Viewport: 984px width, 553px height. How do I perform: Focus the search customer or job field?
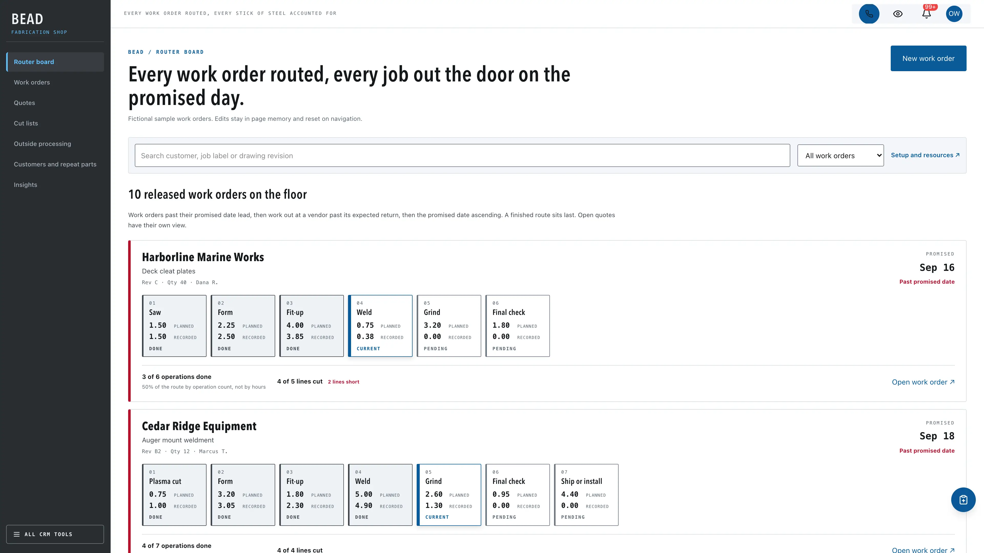[462, 155]
